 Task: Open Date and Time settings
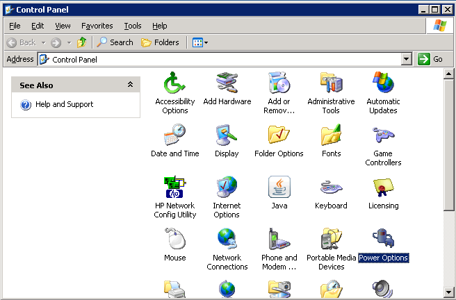tap(174, 137)
